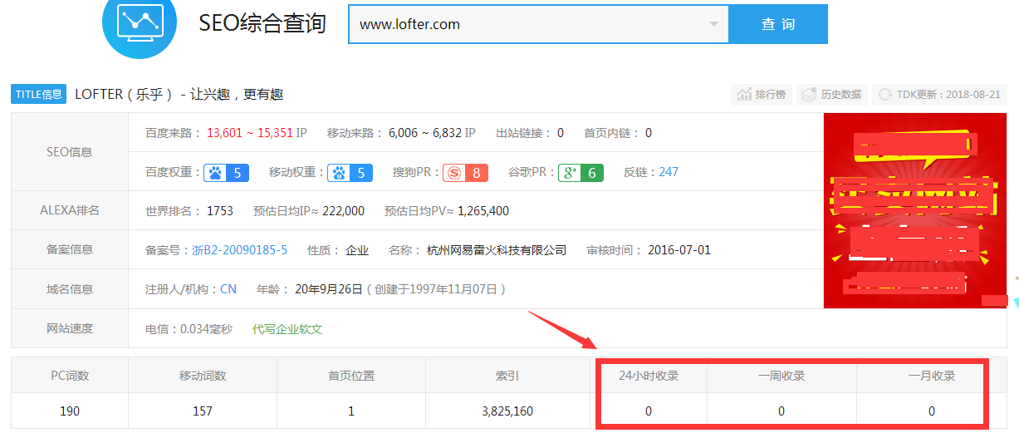The image size is (1019, 433).
Task: Click the ALEXA排名 row label
Action: click(70, 210)
